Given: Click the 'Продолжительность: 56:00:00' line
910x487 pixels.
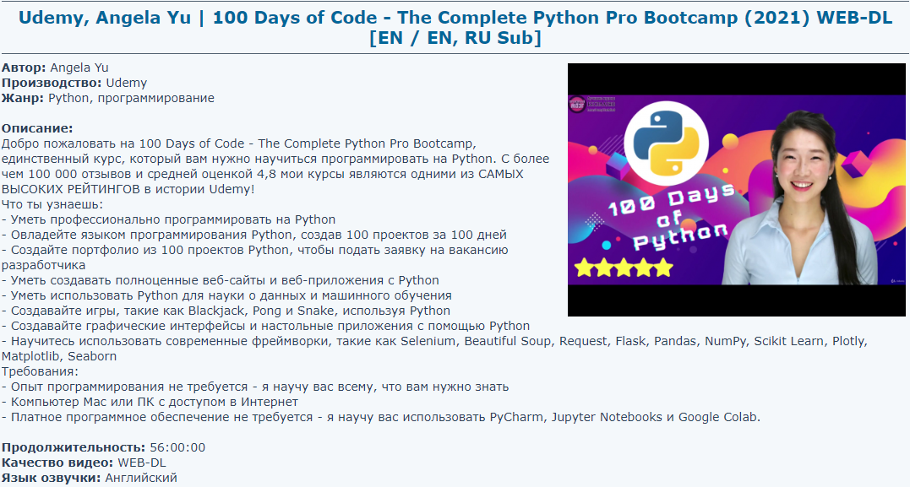Looking at the screenshot, I should [x=103, y=447].
